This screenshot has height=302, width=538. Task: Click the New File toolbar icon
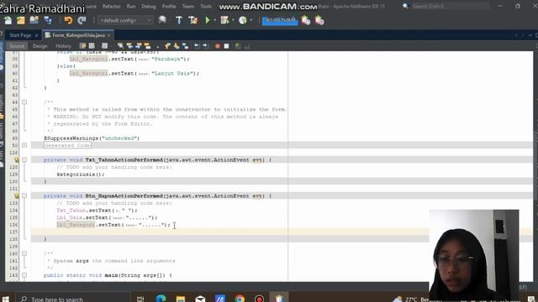point(8,20)
